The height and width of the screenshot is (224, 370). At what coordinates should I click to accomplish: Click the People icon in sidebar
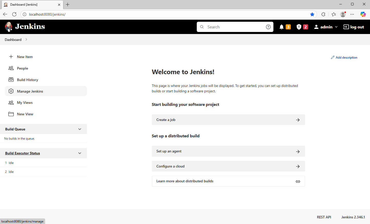[x=11, y=68]
